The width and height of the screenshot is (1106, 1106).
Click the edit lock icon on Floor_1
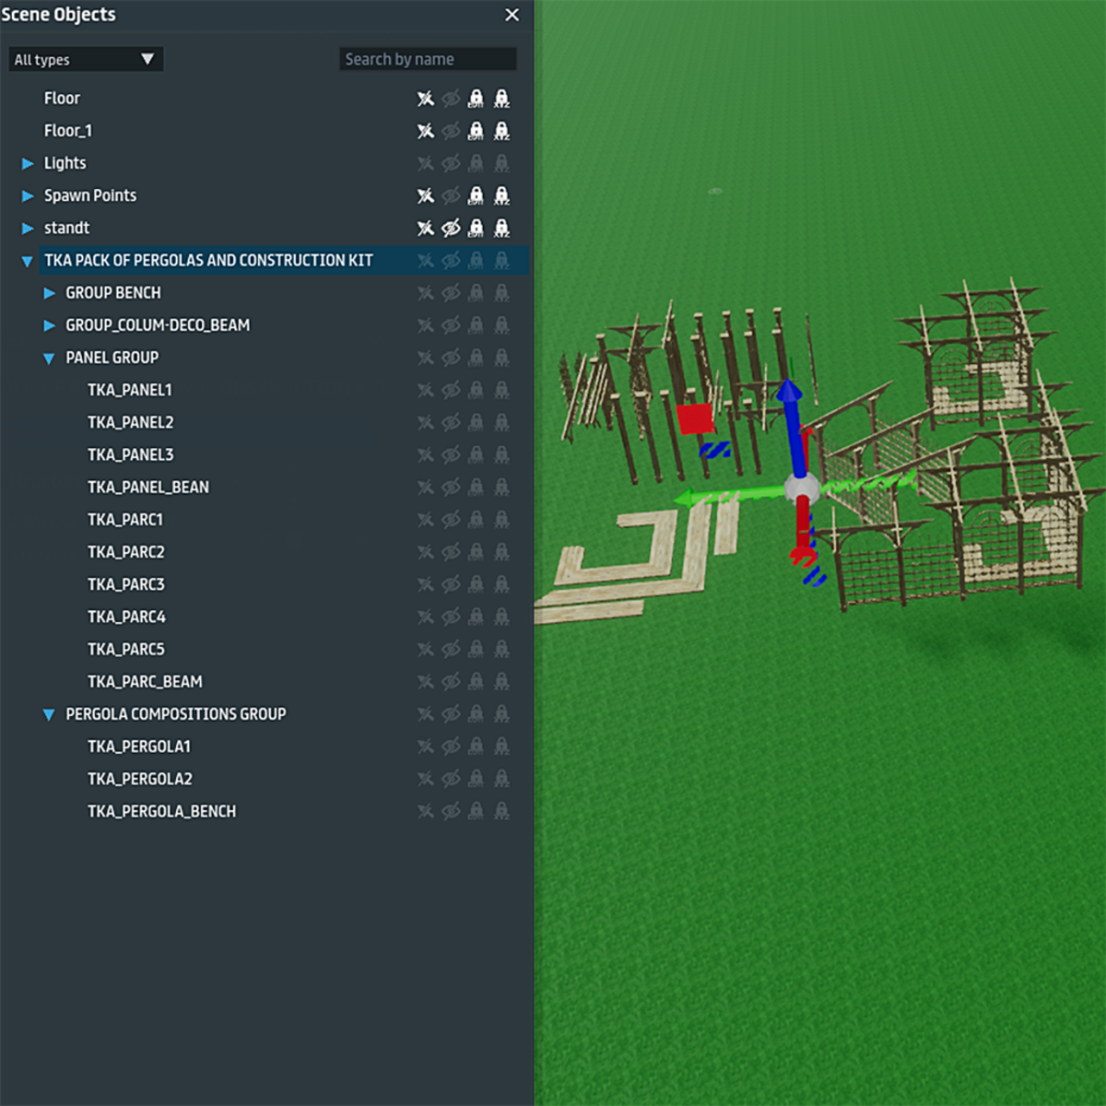(476, 131)
